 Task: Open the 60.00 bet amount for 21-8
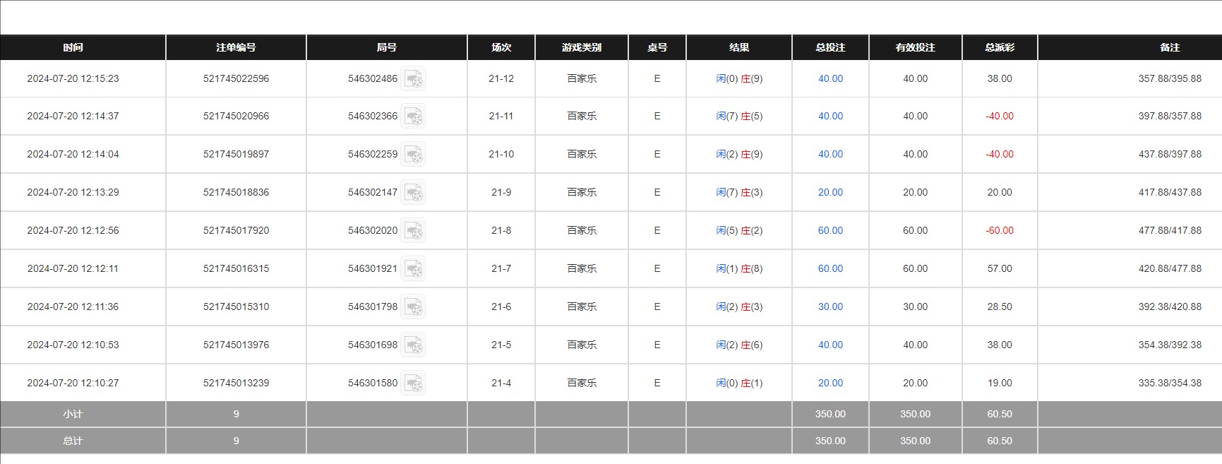[x=830, y=230]
